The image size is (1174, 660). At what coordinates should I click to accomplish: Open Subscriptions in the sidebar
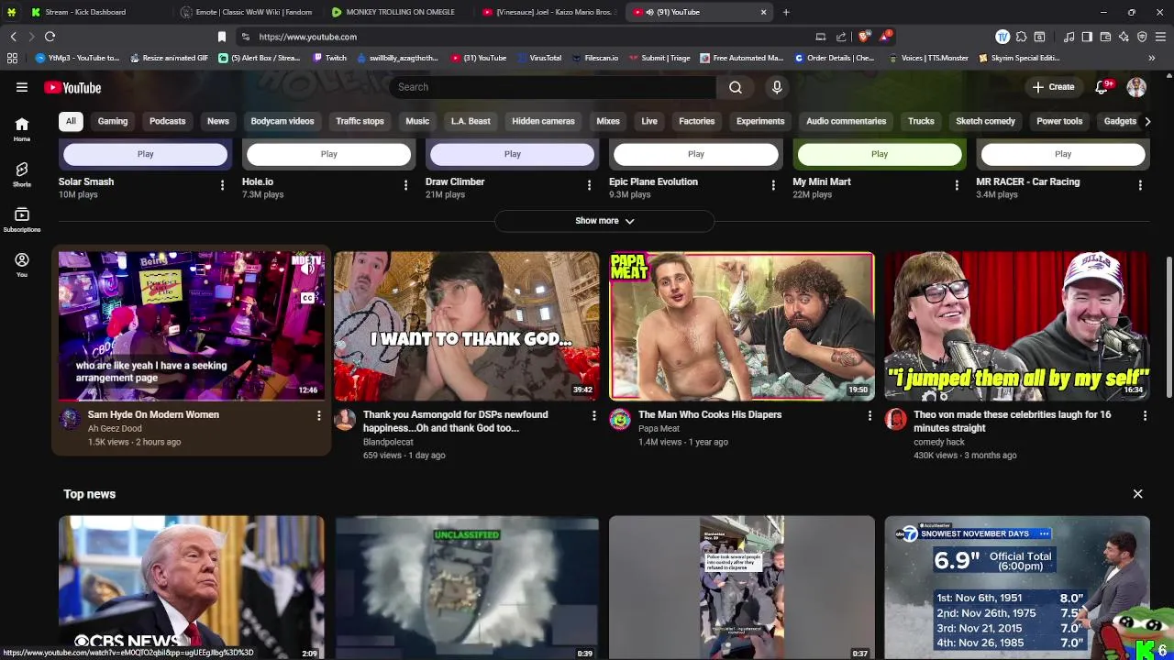point(22,220)
